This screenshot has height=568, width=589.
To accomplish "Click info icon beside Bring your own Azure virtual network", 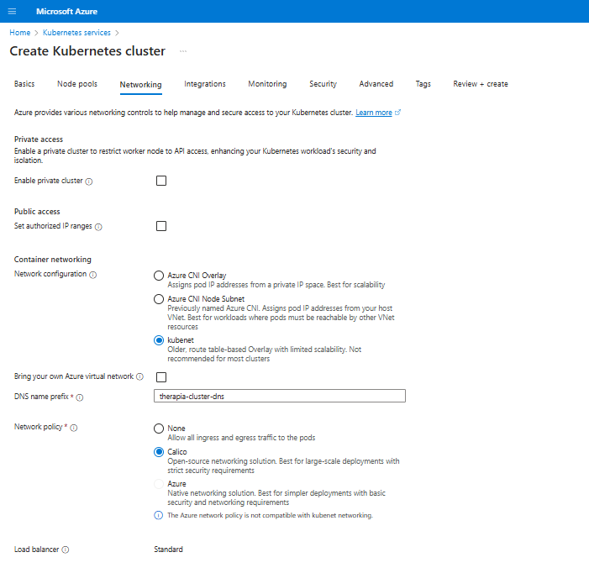I will coord(139,376).
